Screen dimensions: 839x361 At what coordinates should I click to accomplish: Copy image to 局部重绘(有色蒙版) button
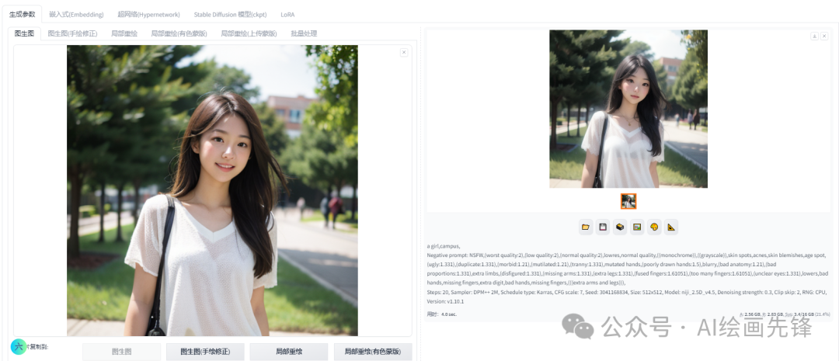click(x=373, y=352)
